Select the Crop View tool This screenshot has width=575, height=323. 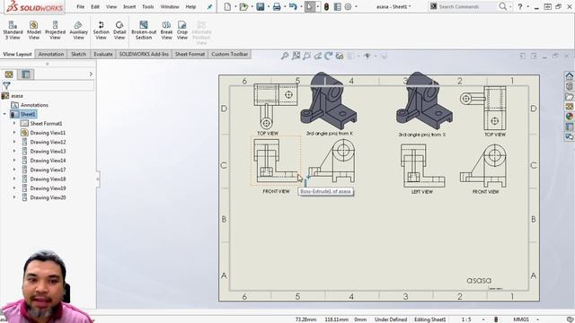tap(182, 30)
